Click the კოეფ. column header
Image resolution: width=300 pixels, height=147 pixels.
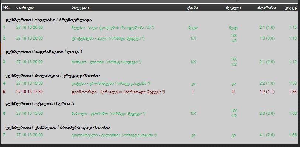[x=291, y=8]
